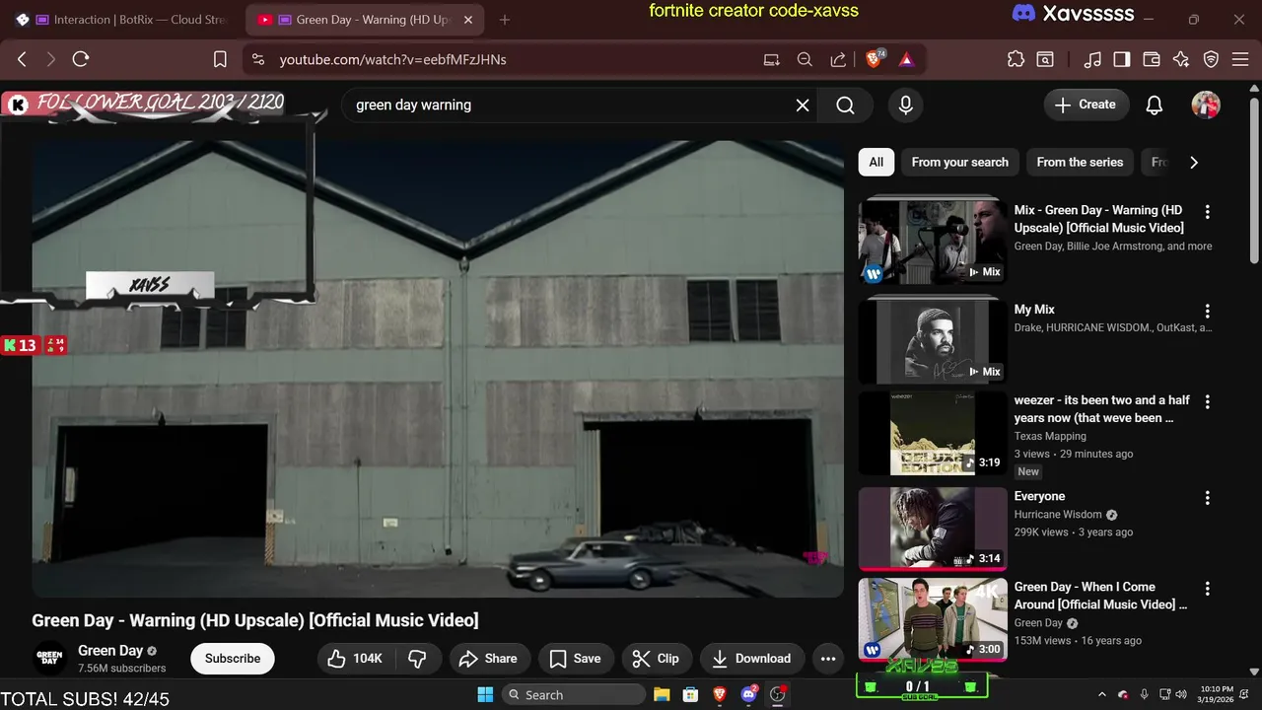Select the 'From your search' chip
Screen dimensions: 1262x710
point(959,162)
